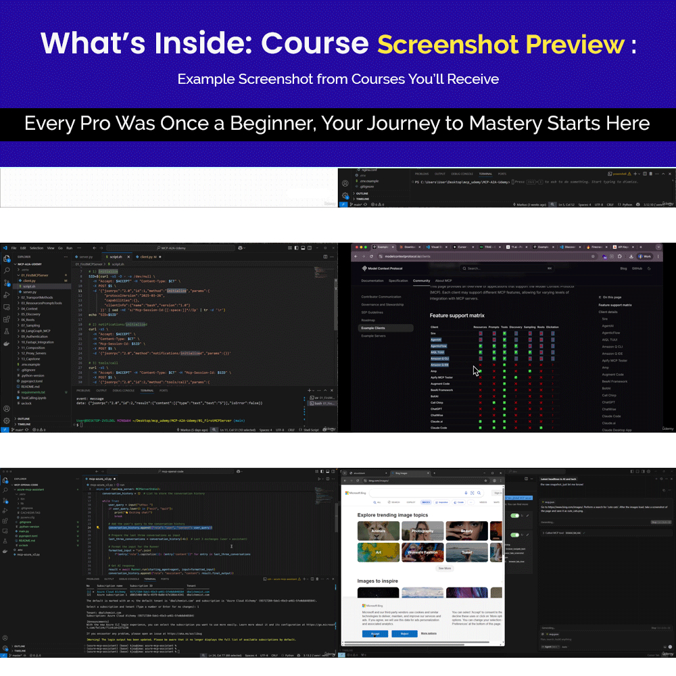Viewport: 676px width, 676px height.
Task: Click split editor icon in MCP-A2A-Udemy tab bar
Action: (325, 256)
